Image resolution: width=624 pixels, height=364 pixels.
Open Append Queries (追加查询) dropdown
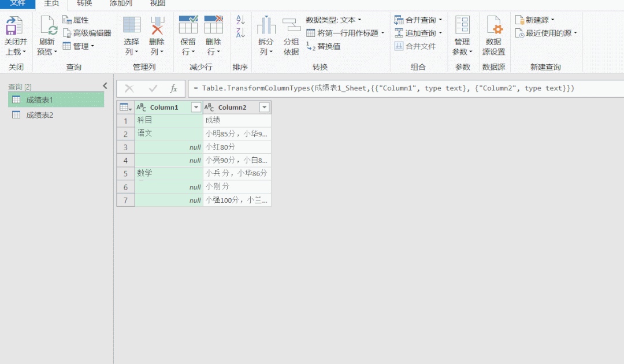point(418,33)
